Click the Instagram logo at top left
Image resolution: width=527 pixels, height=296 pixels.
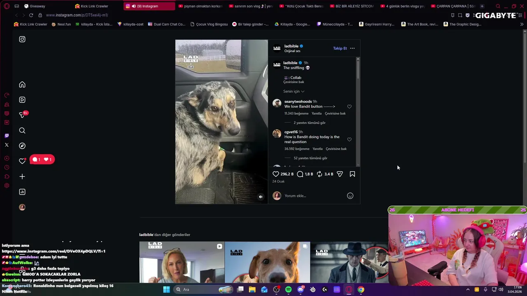coord(22,39)
